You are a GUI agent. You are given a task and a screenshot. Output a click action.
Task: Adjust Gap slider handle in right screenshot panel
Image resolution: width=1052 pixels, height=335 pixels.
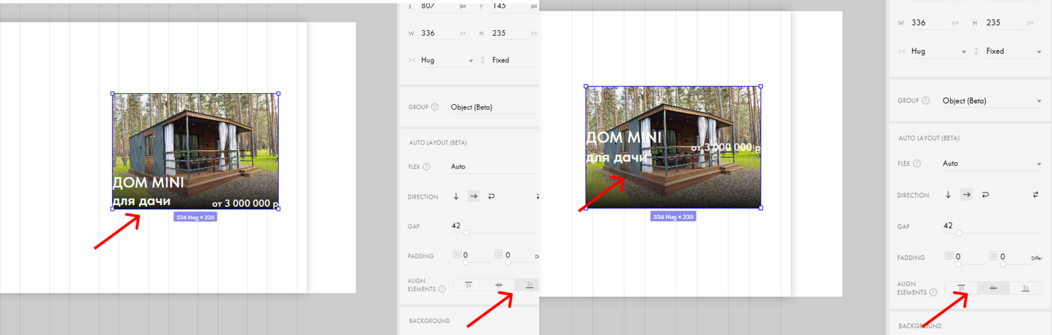pos(959,232)
